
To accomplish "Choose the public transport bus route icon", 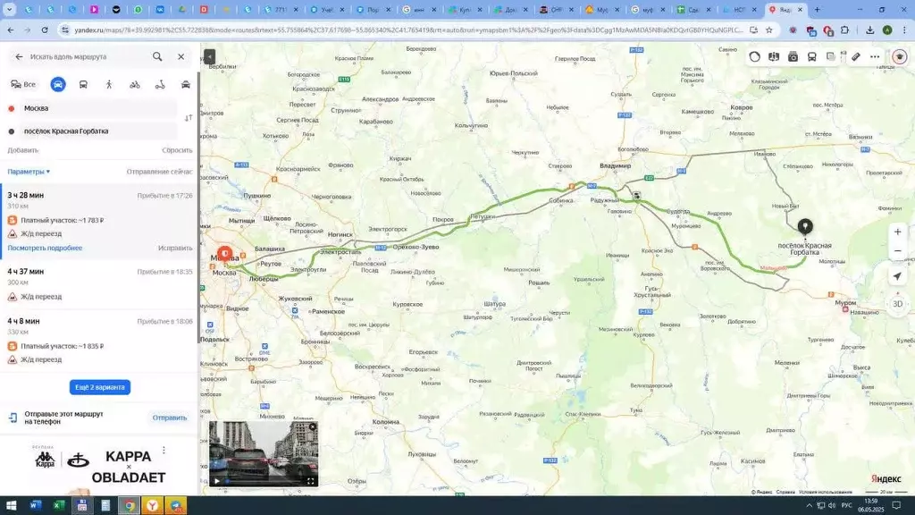I will pos(83,85).
